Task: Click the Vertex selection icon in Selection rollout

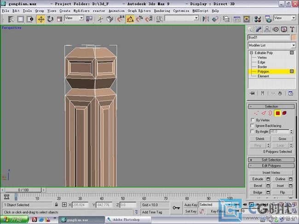Action: [257, 113]
